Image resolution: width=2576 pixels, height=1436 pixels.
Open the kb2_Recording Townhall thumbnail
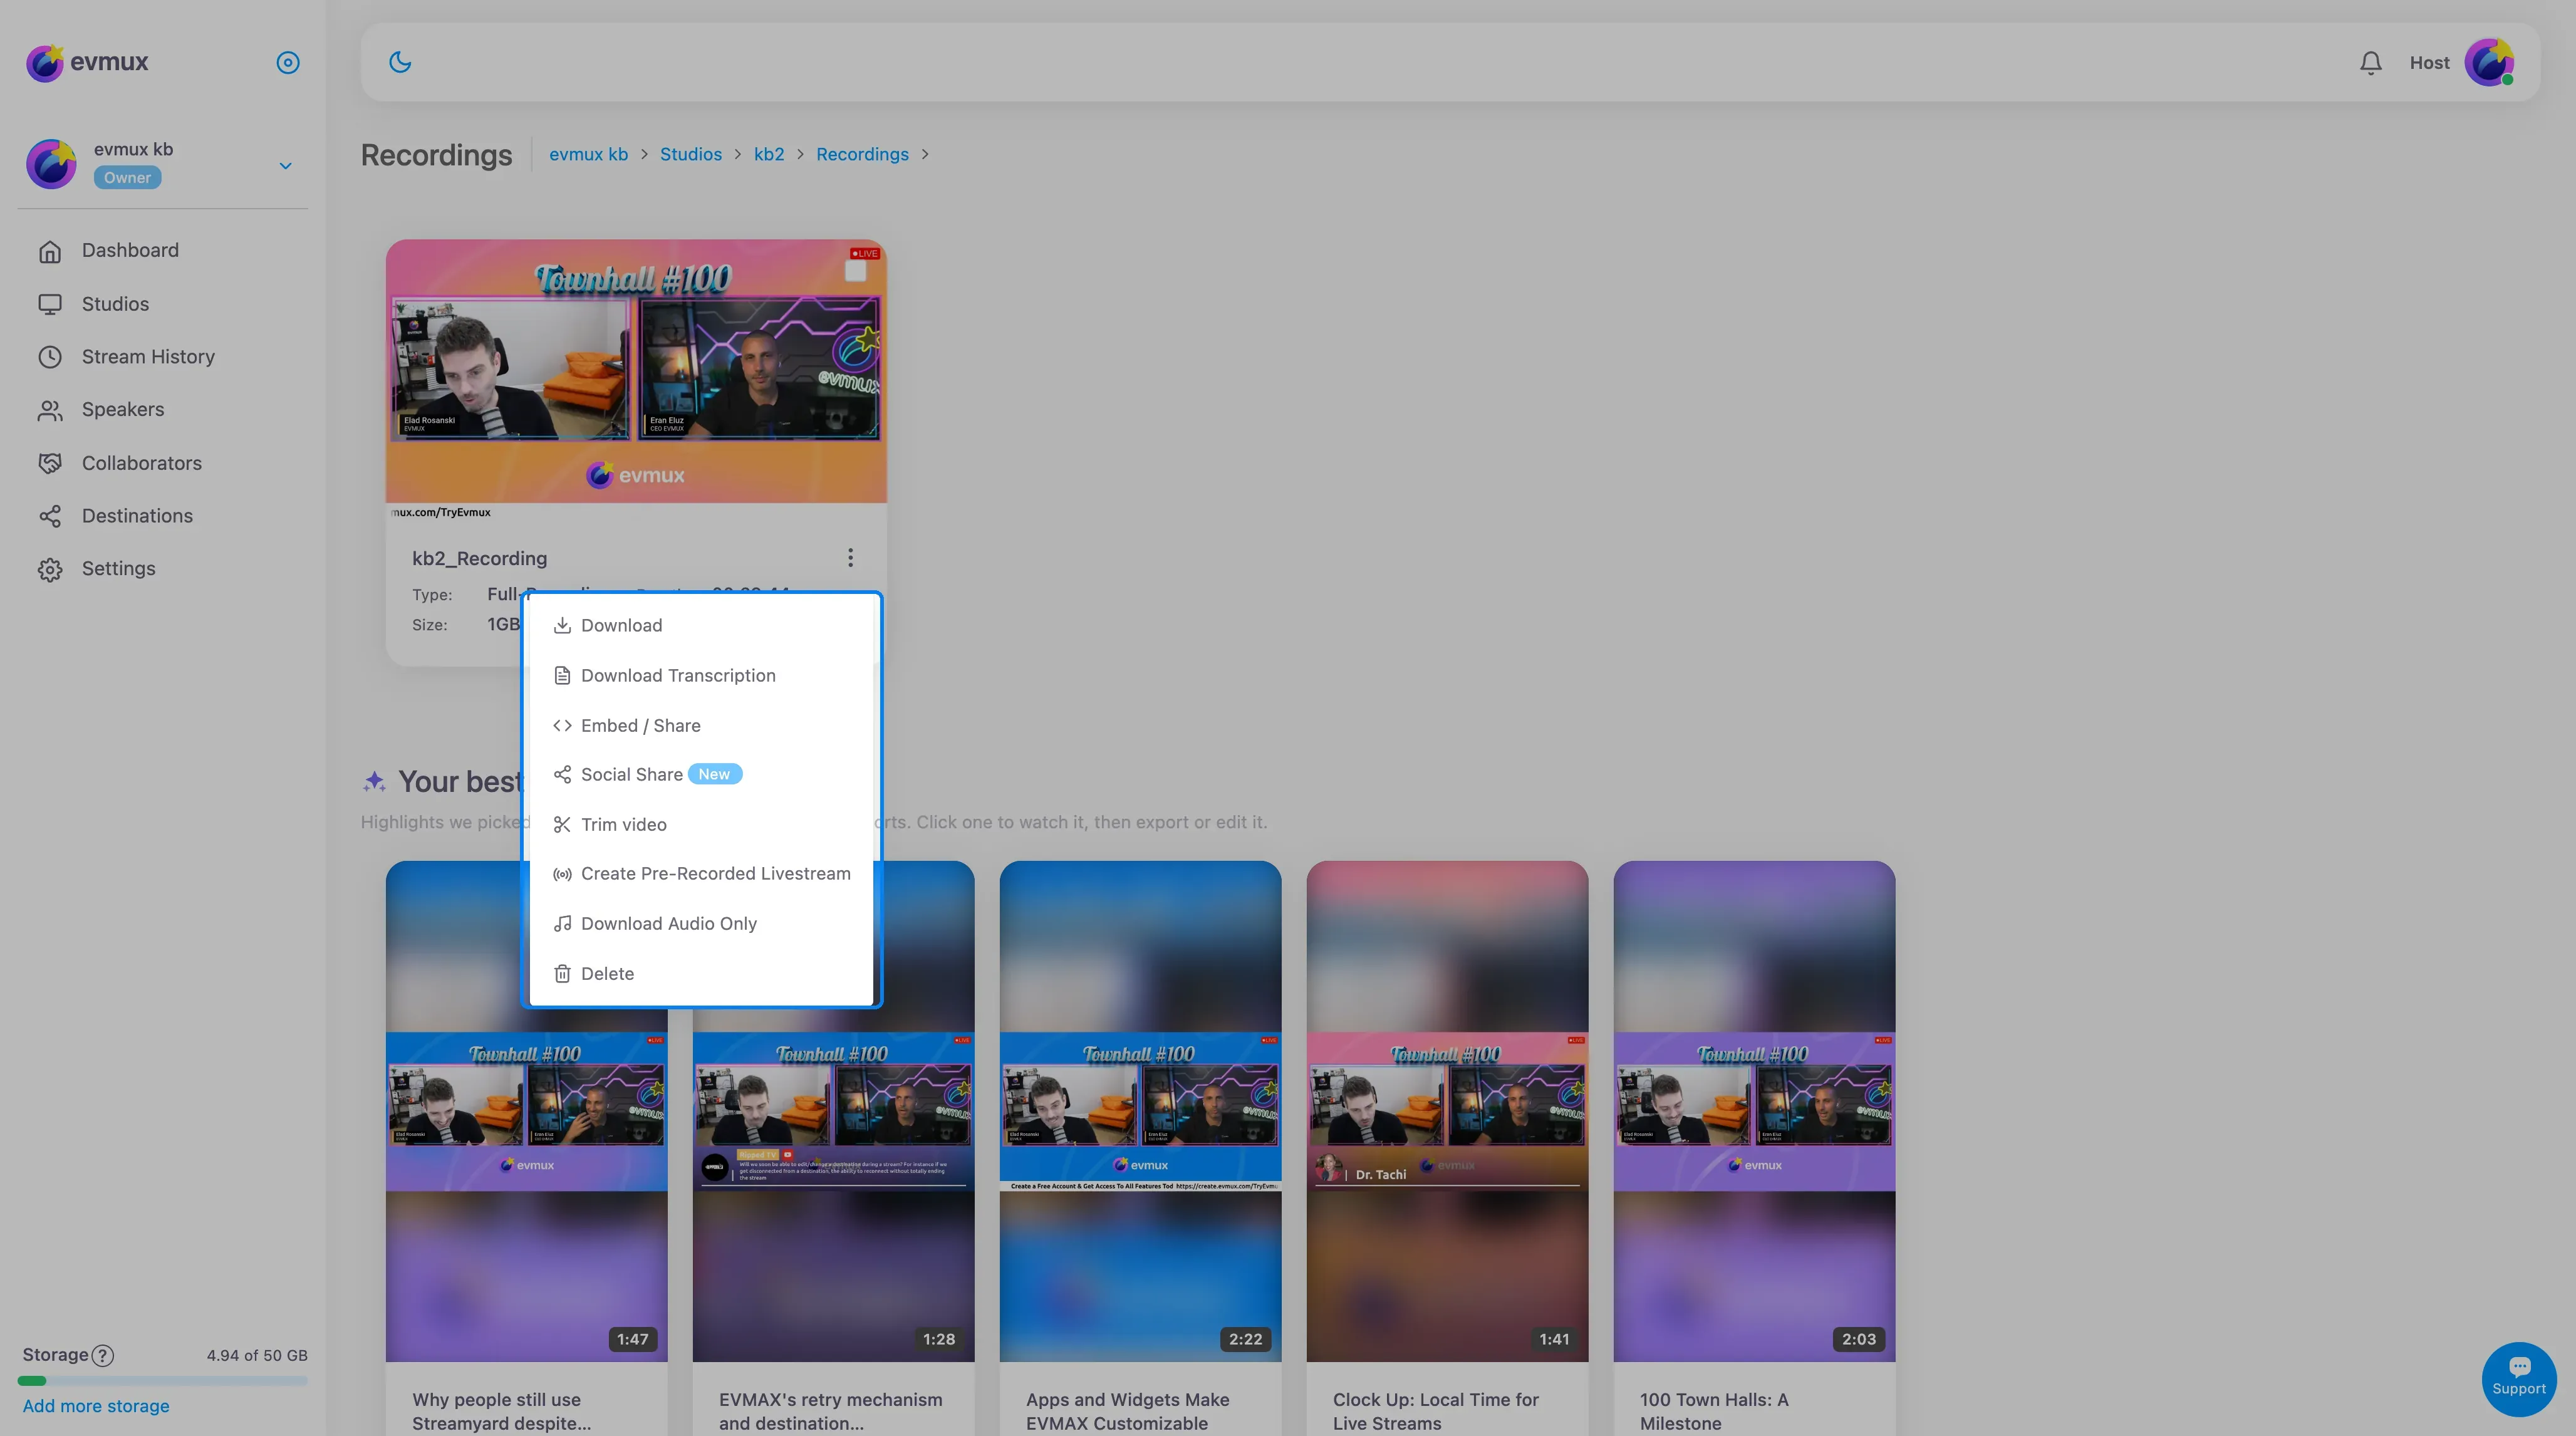tap(636, 371)
